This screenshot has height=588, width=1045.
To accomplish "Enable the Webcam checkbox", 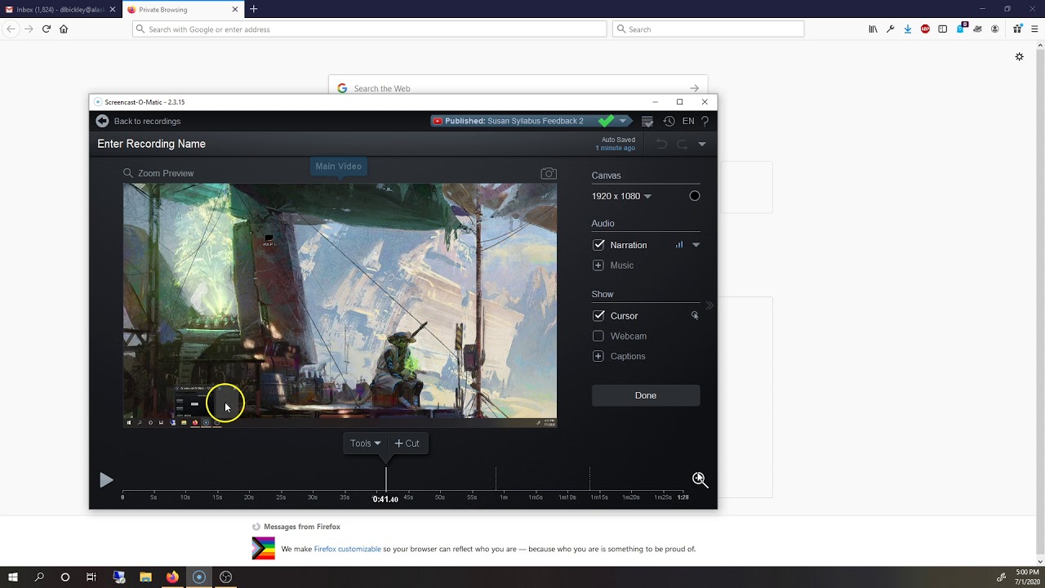I will coord(598,336).
